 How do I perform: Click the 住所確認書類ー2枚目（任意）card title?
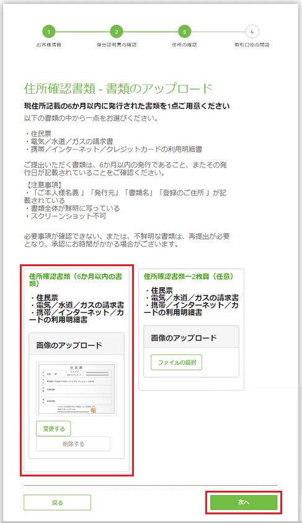click(x=189, y=276)
